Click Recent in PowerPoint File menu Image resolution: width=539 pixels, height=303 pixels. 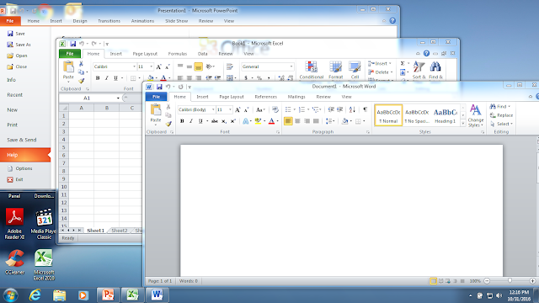click(x=15, y=95)
